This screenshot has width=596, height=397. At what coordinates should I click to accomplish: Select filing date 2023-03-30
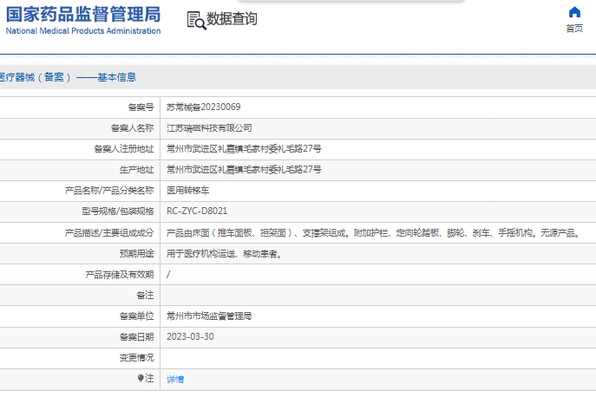190,336
